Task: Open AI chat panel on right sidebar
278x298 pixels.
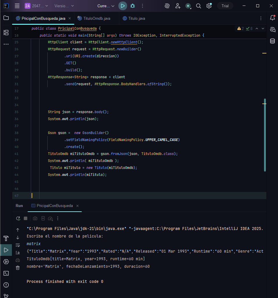Action: [272, 29]
